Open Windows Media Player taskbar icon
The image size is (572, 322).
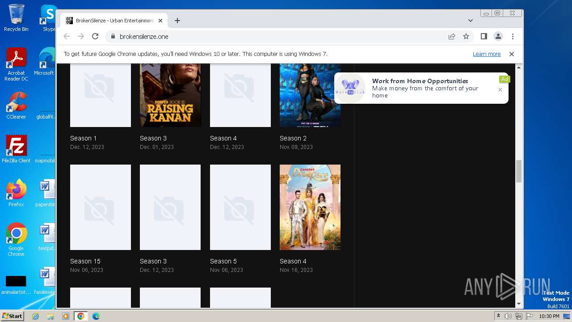[x=66, y=316]
